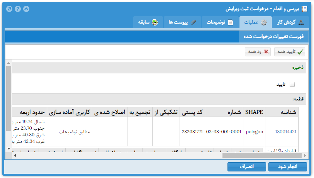Click the تفکیکی از column header
The width and height of the screenshot is (314, 178).
[166, 112]
